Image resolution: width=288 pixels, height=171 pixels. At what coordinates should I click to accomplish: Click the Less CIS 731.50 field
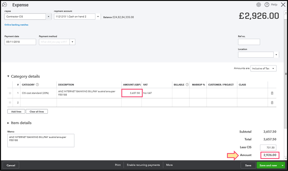(x=268, y=147)
